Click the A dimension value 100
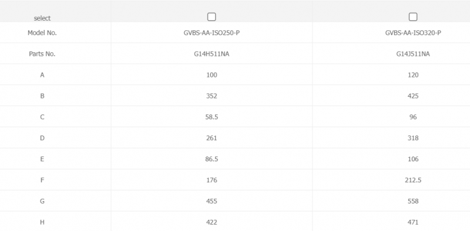 pos(211,75)
